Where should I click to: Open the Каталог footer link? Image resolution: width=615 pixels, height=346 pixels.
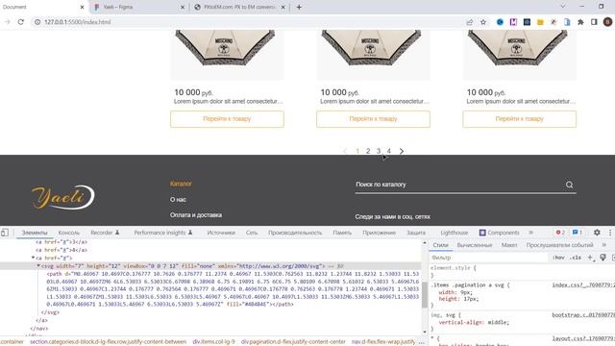coord(181,184)
